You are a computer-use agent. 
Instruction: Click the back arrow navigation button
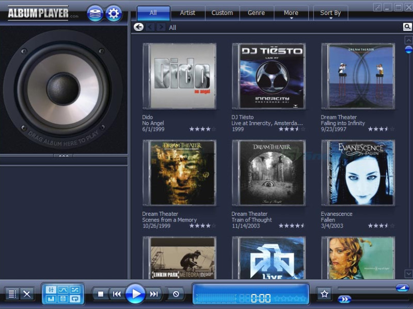tap(138, 27)
